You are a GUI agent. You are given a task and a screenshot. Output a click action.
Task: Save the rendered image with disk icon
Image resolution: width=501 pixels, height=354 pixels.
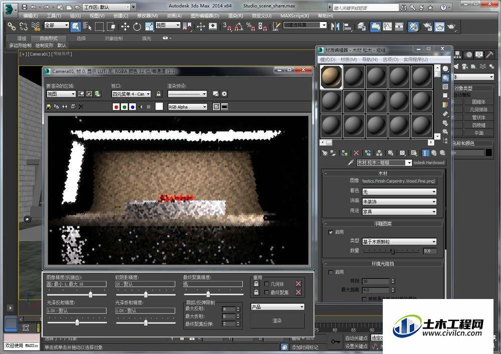point(49,106)
